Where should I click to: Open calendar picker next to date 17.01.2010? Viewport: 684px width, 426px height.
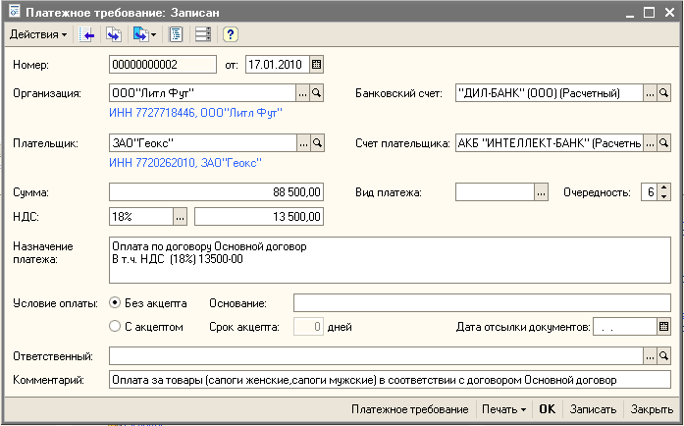pyautogui.click(x=316, y=65)
